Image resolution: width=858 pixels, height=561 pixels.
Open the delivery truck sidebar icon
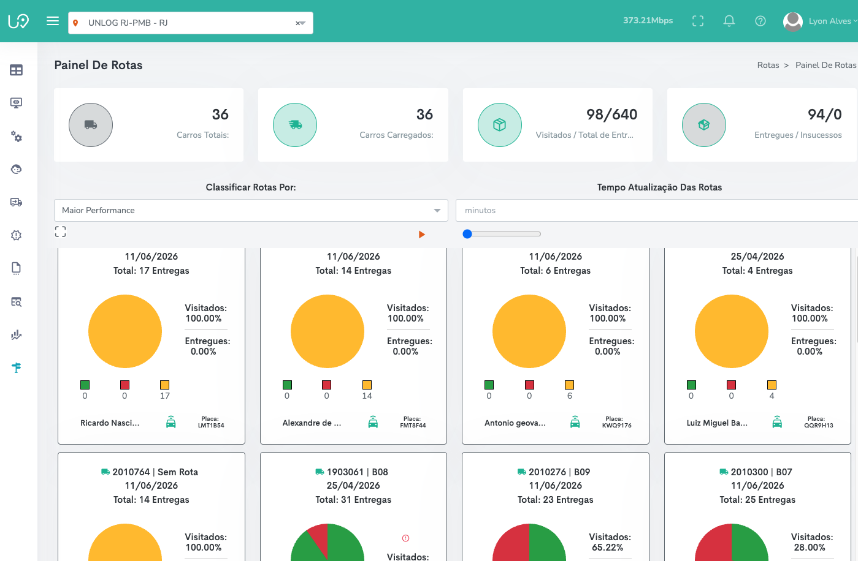click(x=17, y=202)
